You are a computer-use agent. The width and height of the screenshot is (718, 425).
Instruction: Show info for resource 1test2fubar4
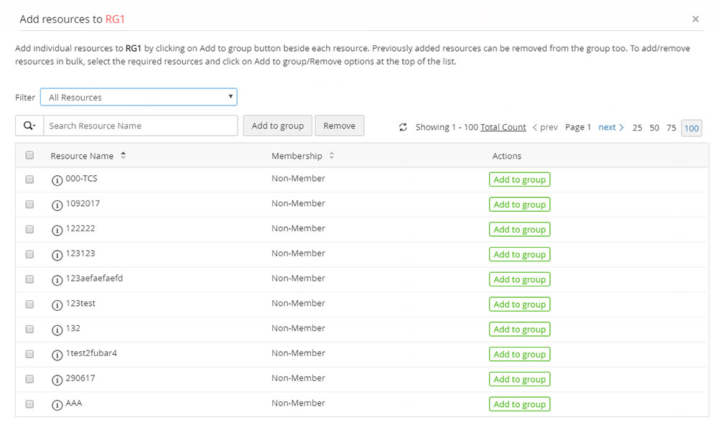[57, 355]
